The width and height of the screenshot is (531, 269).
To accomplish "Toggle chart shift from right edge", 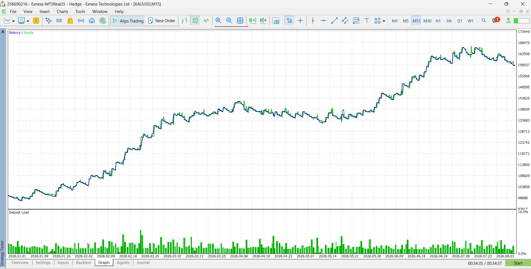I will point(263,21).
